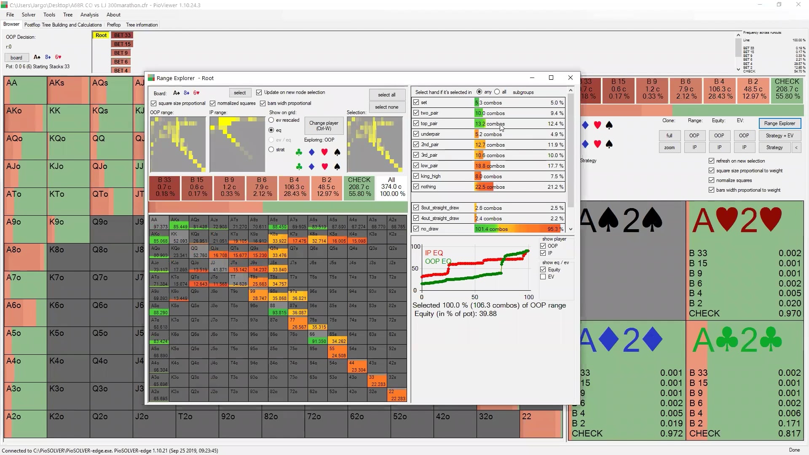Select the 'strat' show-on-grid radio option
The height and width of the screenshot is (455, 809).
point(271,150)
